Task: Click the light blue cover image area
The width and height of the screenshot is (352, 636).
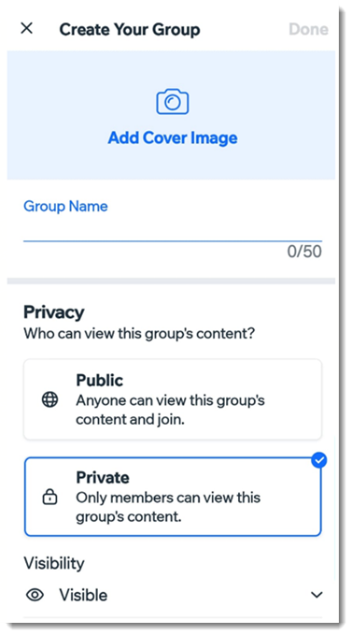Action: pos(171,115)
